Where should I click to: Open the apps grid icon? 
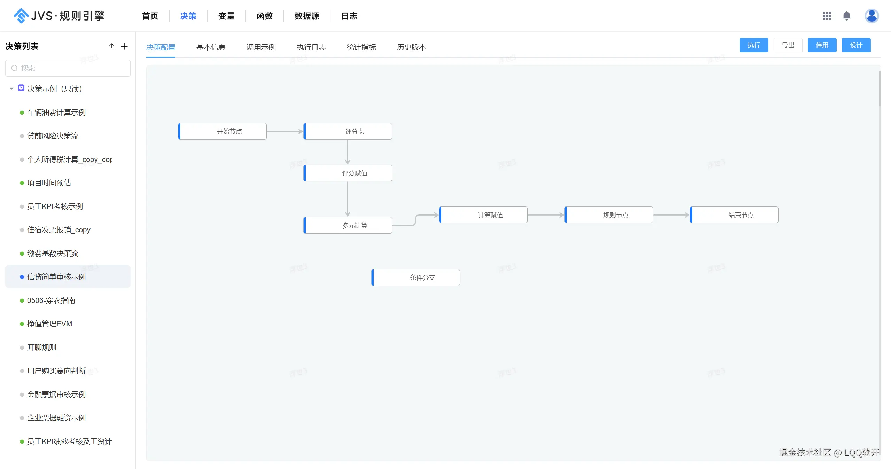827,16
